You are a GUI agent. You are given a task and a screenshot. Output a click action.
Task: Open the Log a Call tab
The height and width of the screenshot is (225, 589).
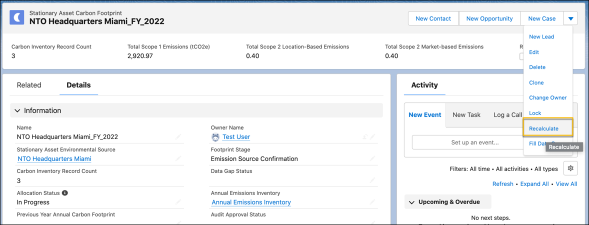(508, 115)
